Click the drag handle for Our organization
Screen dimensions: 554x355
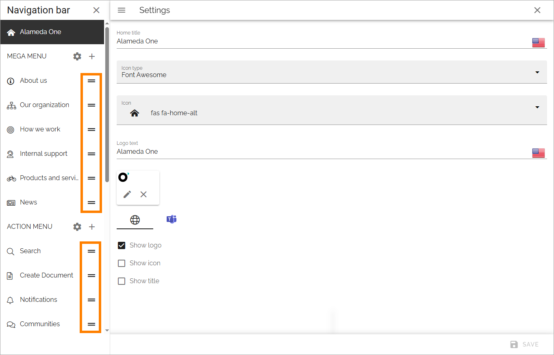[91, 105]
